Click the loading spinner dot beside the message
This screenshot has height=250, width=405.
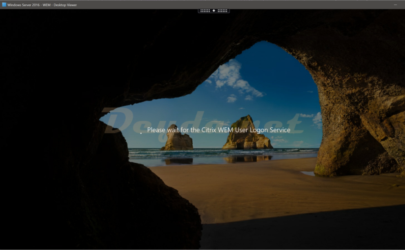point(141,133)
